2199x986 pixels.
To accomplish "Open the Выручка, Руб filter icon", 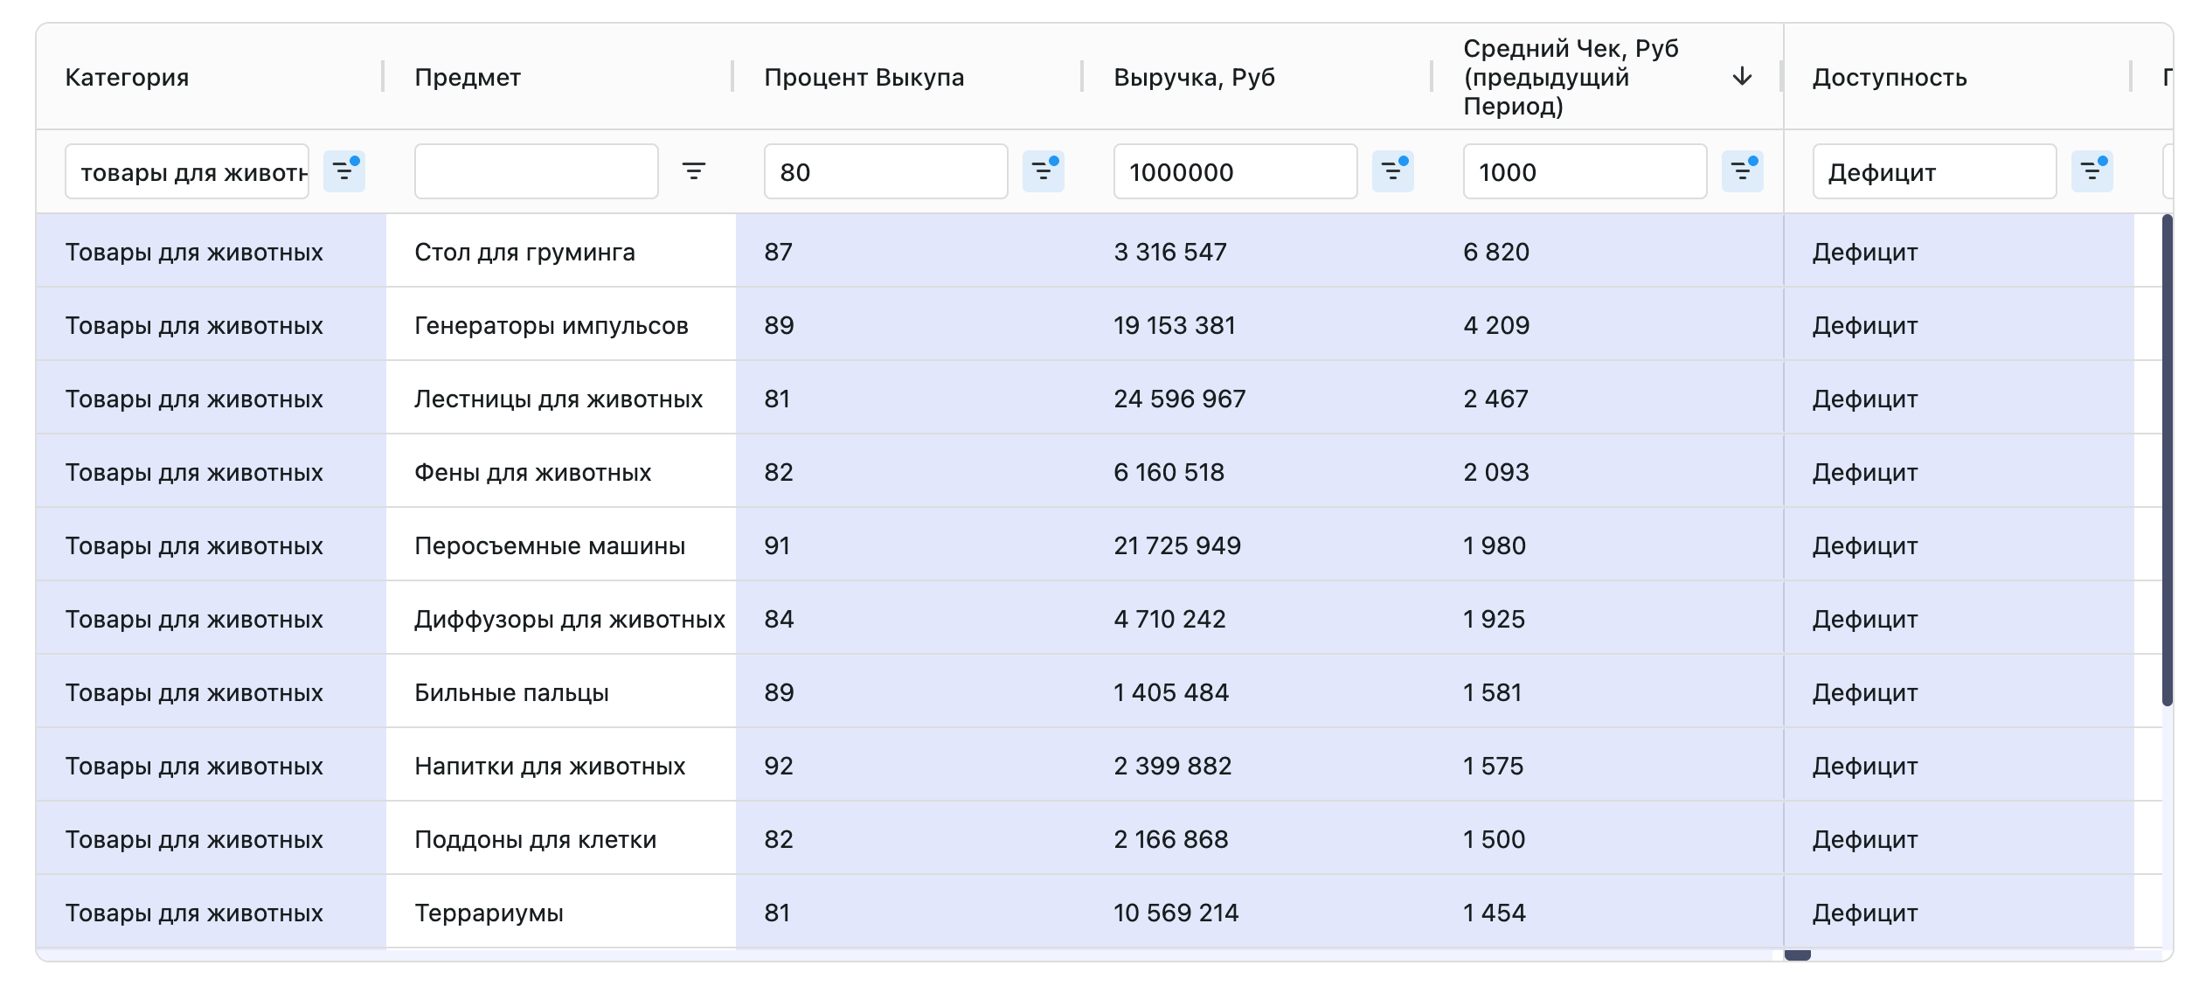I will pos(1392,171).
